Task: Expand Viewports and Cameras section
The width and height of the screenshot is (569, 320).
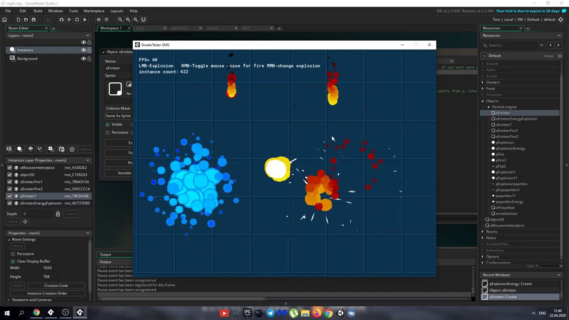Action: [9, 300]
